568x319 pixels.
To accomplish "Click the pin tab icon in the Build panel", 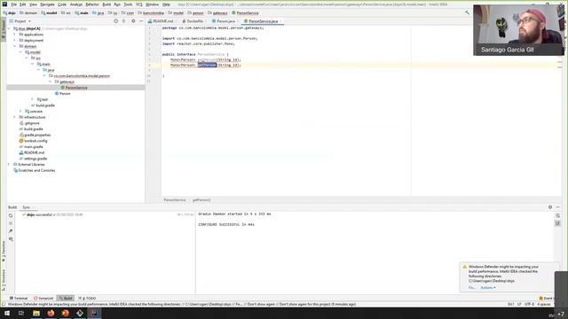I will (x=11, y=231).
